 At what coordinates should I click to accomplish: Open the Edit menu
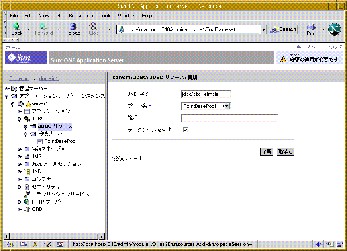[28, 16]
